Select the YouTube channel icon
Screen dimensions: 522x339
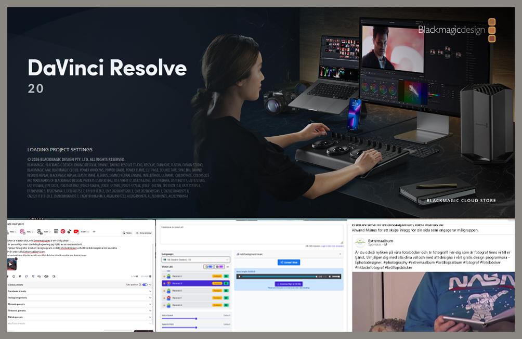coord(76,231)
